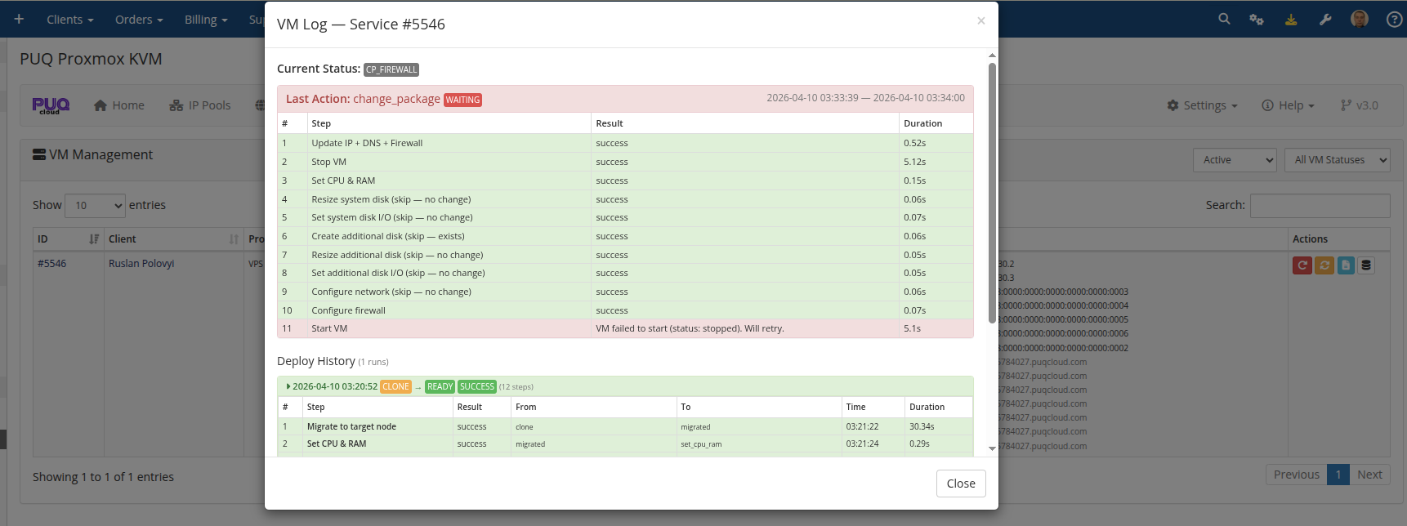Click the user avatar in top bar

coord(1360,19)
